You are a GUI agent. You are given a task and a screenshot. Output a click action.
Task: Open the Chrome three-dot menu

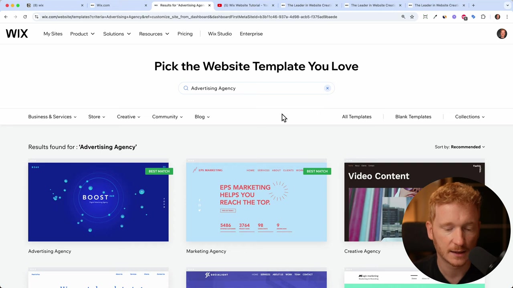(507, 17)
